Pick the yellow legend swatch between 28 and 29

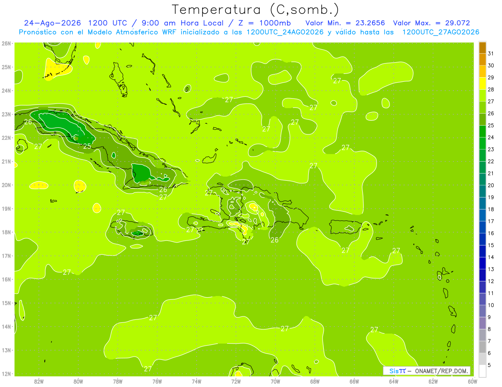click(482, 83)
